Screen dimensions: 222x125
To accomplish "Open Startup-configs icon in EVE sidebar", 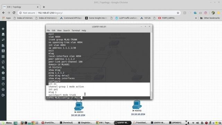I will coord(3,45).
